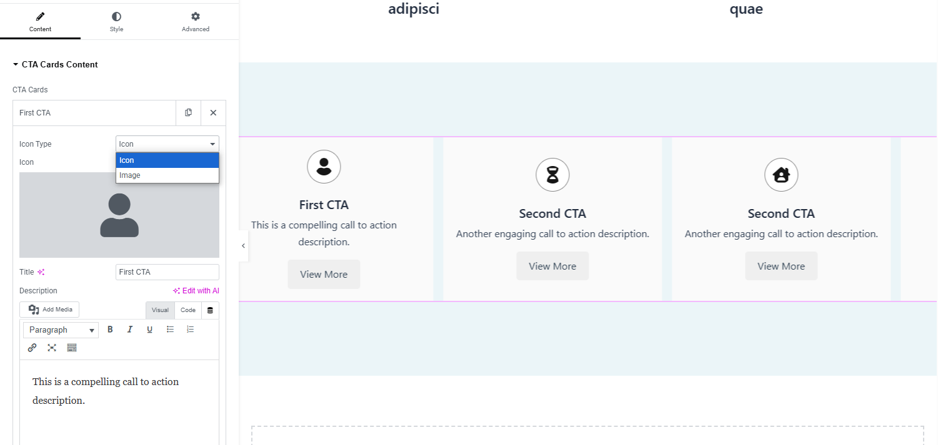Open distraction-free fullscreen editor mode
938x445 pixels.
pos(52,348)
